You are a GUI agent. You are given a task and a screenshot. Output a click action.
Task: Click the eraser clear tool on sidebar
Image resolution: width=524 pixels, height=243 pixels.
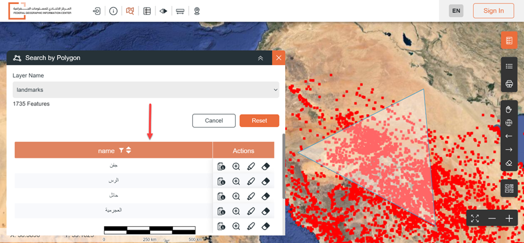coord(509,163)
